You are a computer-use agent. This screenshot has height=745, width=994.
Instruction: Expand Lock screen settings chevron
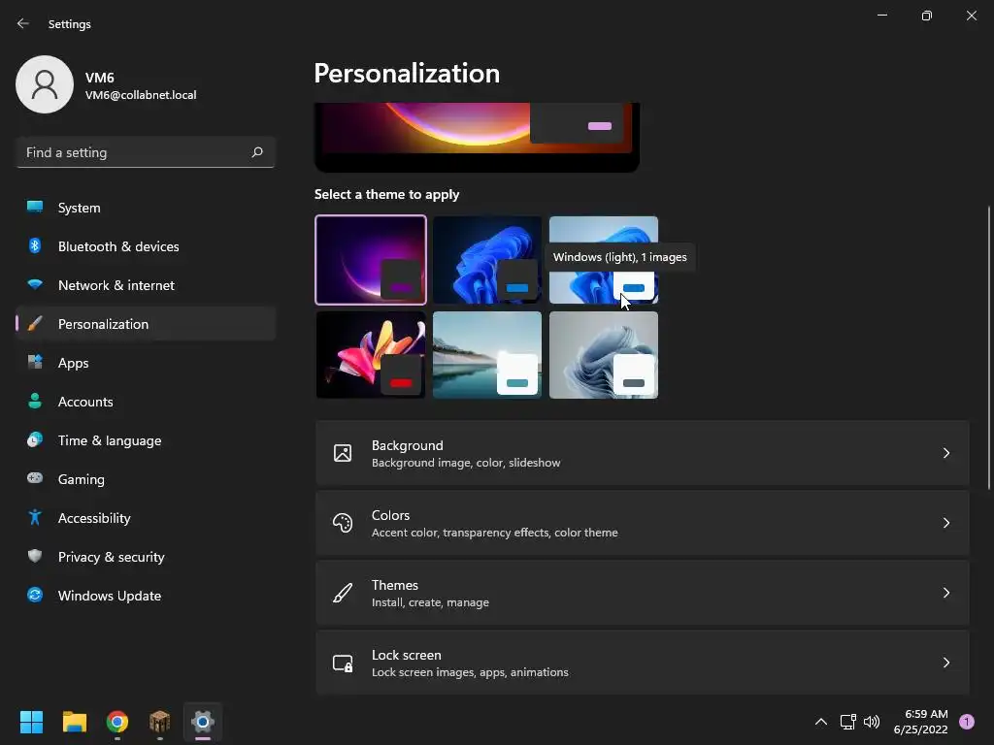pos(945,663)
